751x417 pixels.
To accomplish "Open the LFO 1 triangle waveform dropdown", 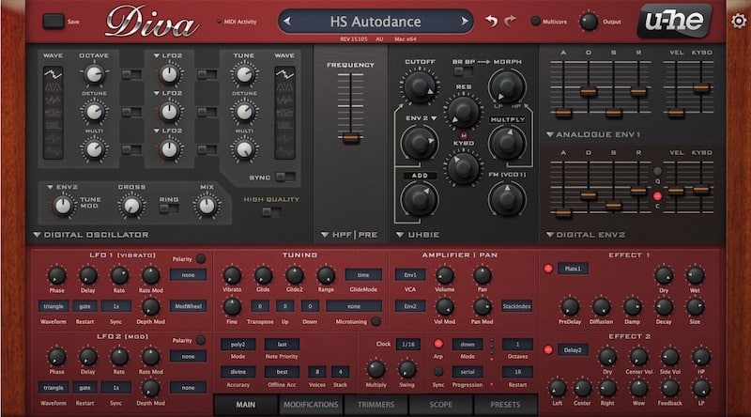I will pyautogui.click(x=54, y=306).
